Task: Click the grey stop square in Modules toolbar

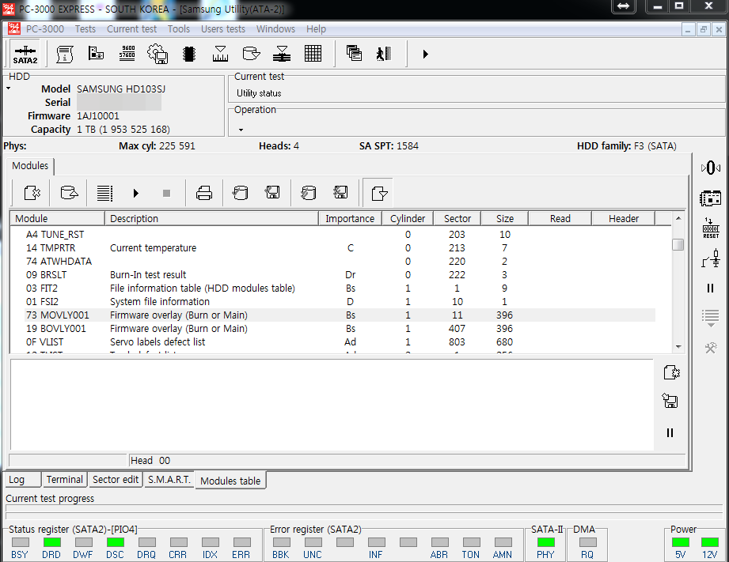Action: [x=166, y=193]
